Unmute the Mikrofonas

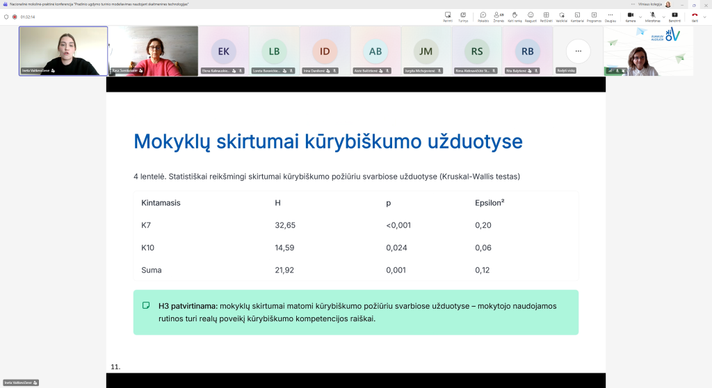652,16
